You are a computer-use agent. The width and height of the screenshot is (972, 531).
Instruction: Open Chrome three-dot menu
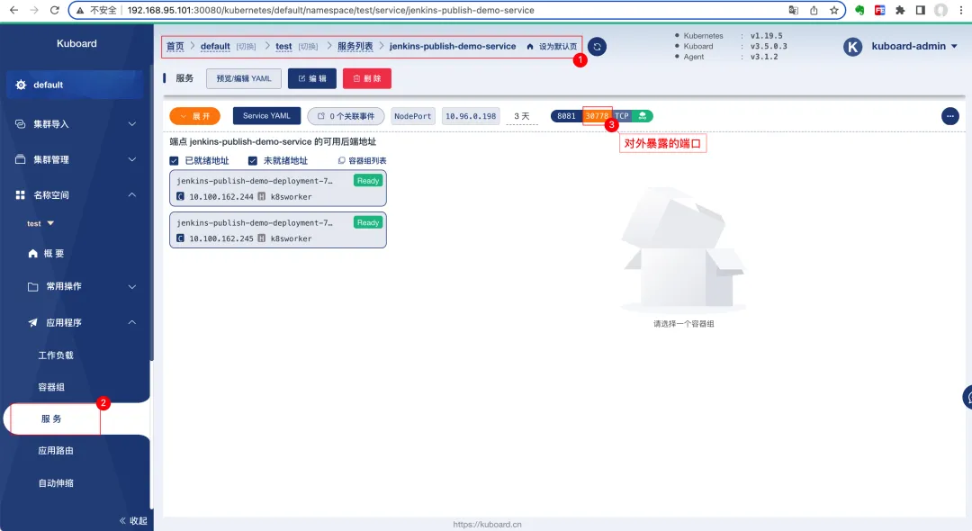pyautogui.click(x=961, y=10)
